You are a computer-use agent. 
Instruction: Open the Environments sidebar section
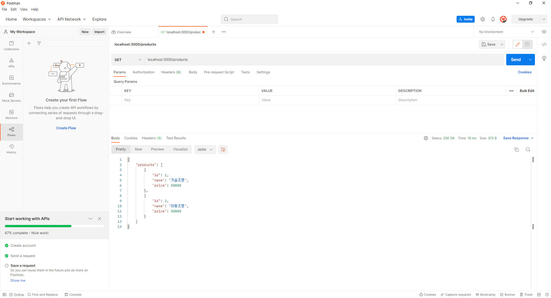point(11,80)
